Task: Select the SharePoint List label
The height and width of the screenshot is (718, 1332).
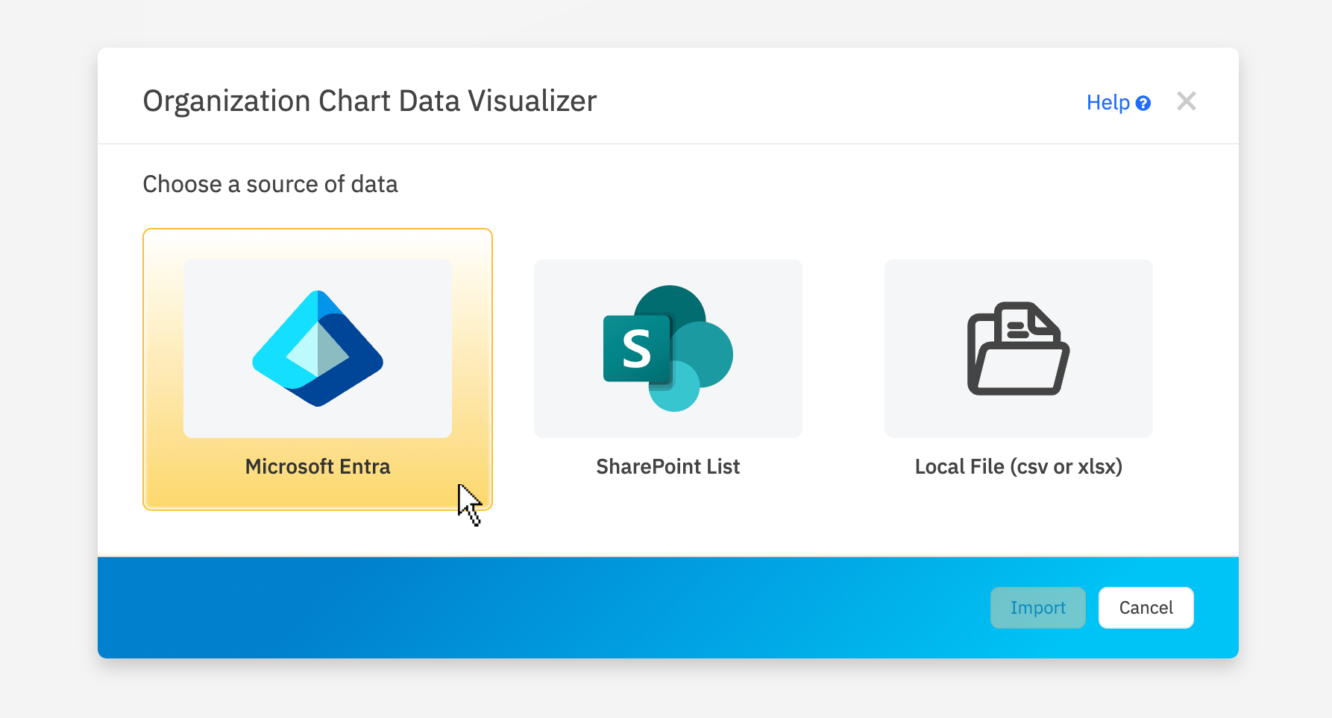Action: click(x=668, y=467)
